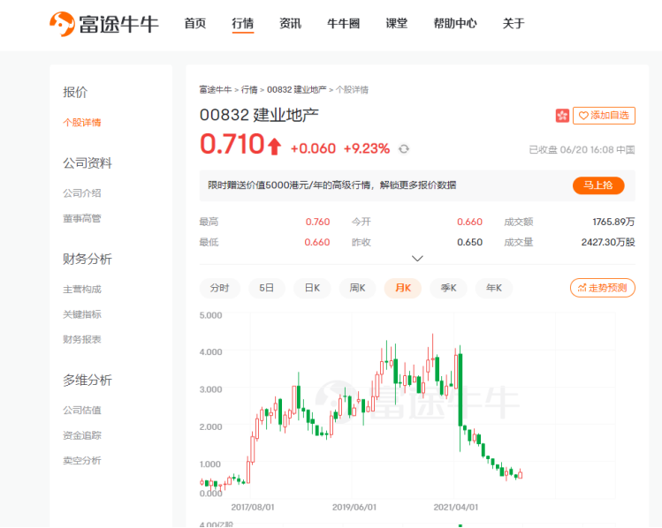This screenshot has height=528, width=662.
Task: Click the Futu Niuniu logo icon
Action: [62, 24]
